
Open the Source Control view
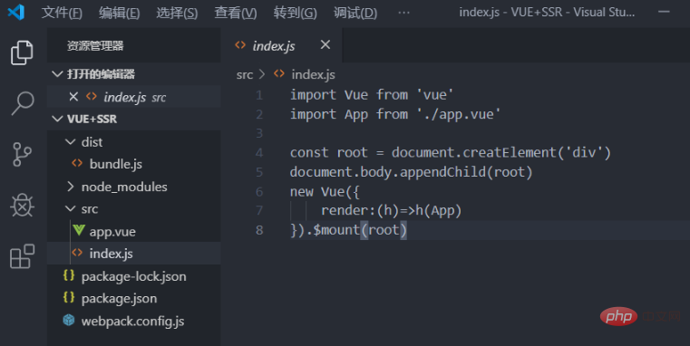22,154
